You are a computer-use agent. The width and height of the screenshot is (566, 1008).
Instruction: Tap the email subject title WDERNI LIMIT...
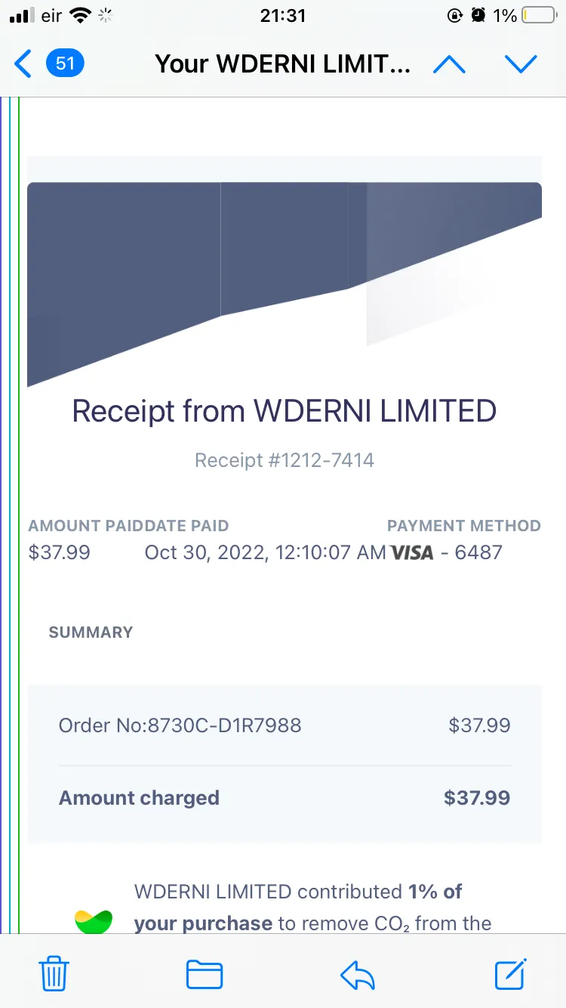283,64
